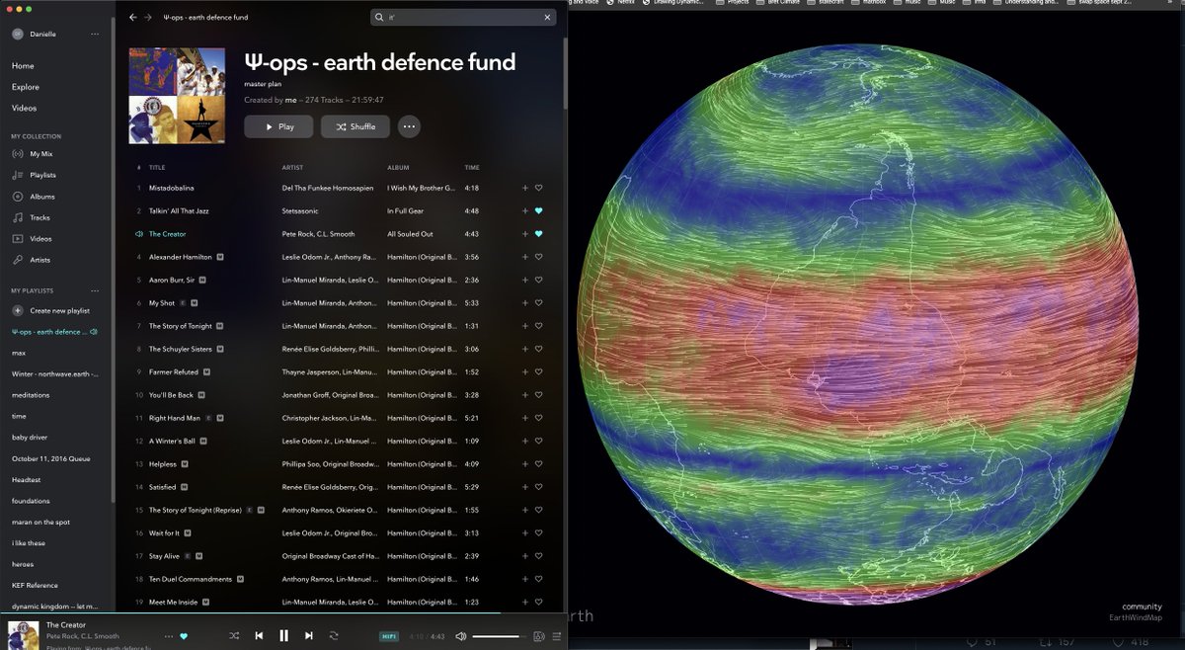Click the HIFI quality badge
Image resolution: width=1185 pixels, height=650 pixels.
pyautogui.click(x=389, y=636)
